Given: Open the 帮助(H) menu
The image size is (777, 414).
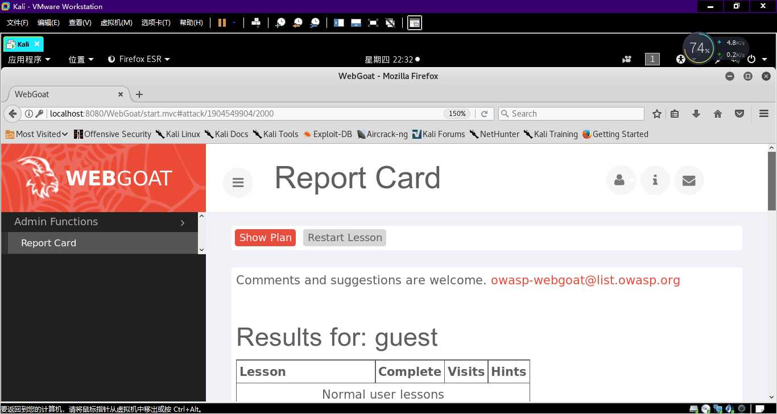Looking at the screenshot, I should (191, 23).
